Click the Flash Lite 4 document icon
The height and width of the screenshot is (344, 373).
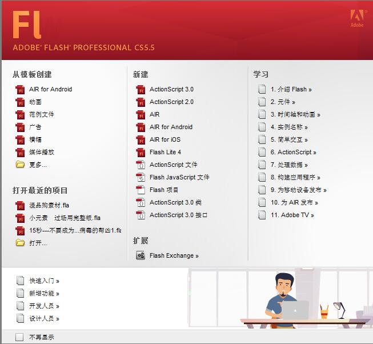coord(141,153)
